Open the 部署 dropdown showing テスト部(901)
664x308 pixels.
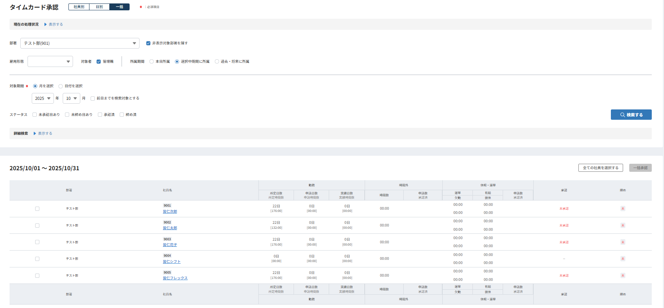point(80,43)
